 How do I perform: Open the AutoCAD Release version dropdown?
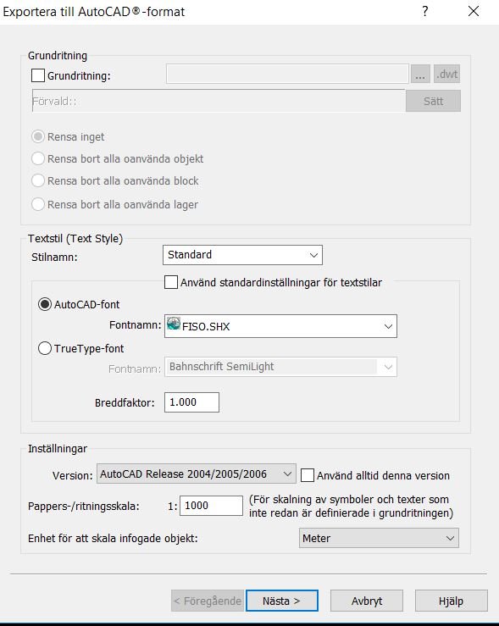[197, 474]
